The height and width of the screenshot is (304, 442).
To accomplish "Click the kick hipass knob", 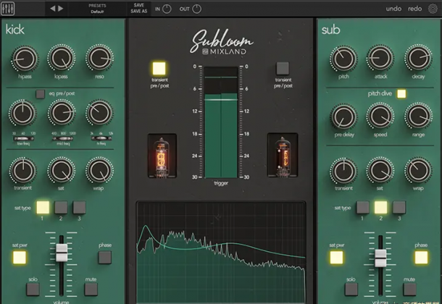I will click(x=25, y=59).
